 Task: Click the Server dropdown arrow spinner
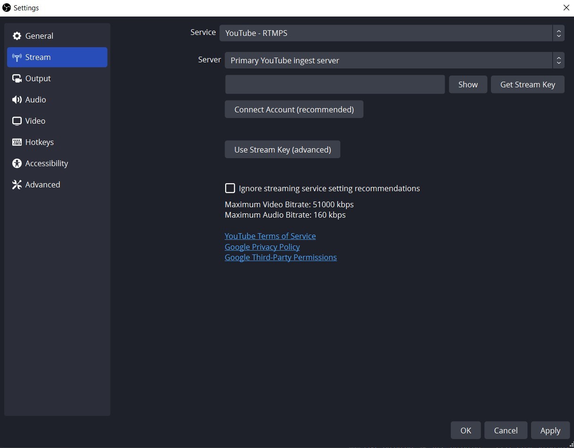click(558, 60)
